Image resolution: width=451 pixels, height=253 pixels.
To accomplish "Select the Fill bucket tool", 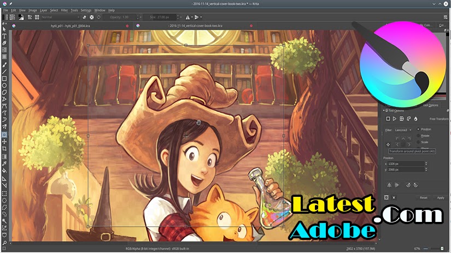I will [4, 171].
